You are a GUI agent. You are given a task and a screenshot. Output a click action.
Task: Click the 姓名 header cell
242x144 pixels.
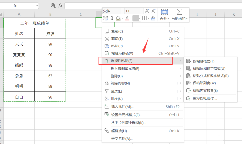coord(19,34)
